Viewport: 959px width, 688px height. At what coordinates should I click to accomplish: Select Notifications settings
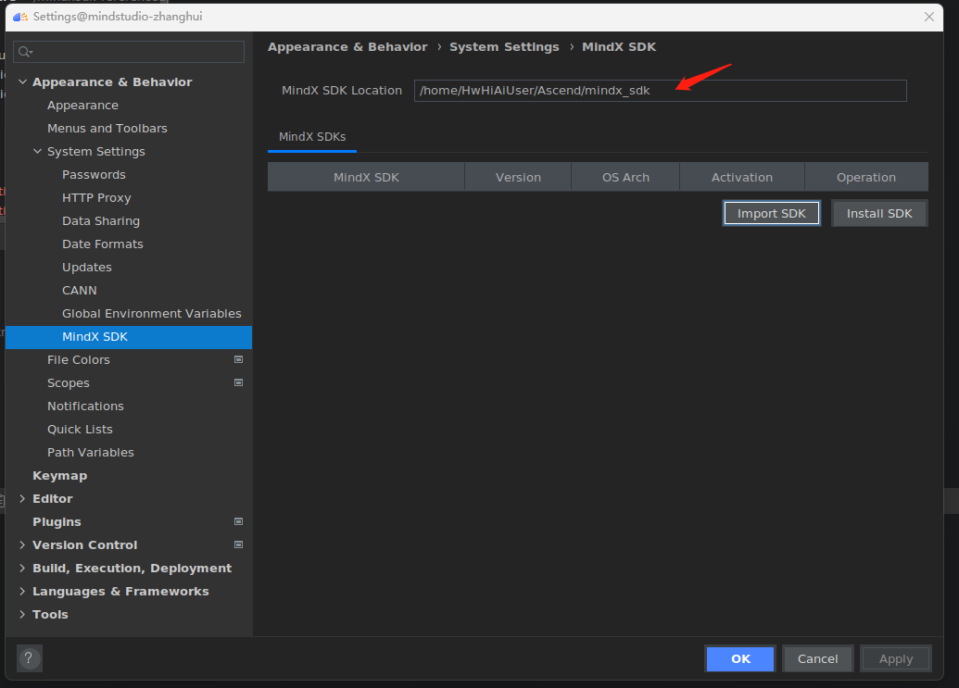click(85, 407)
